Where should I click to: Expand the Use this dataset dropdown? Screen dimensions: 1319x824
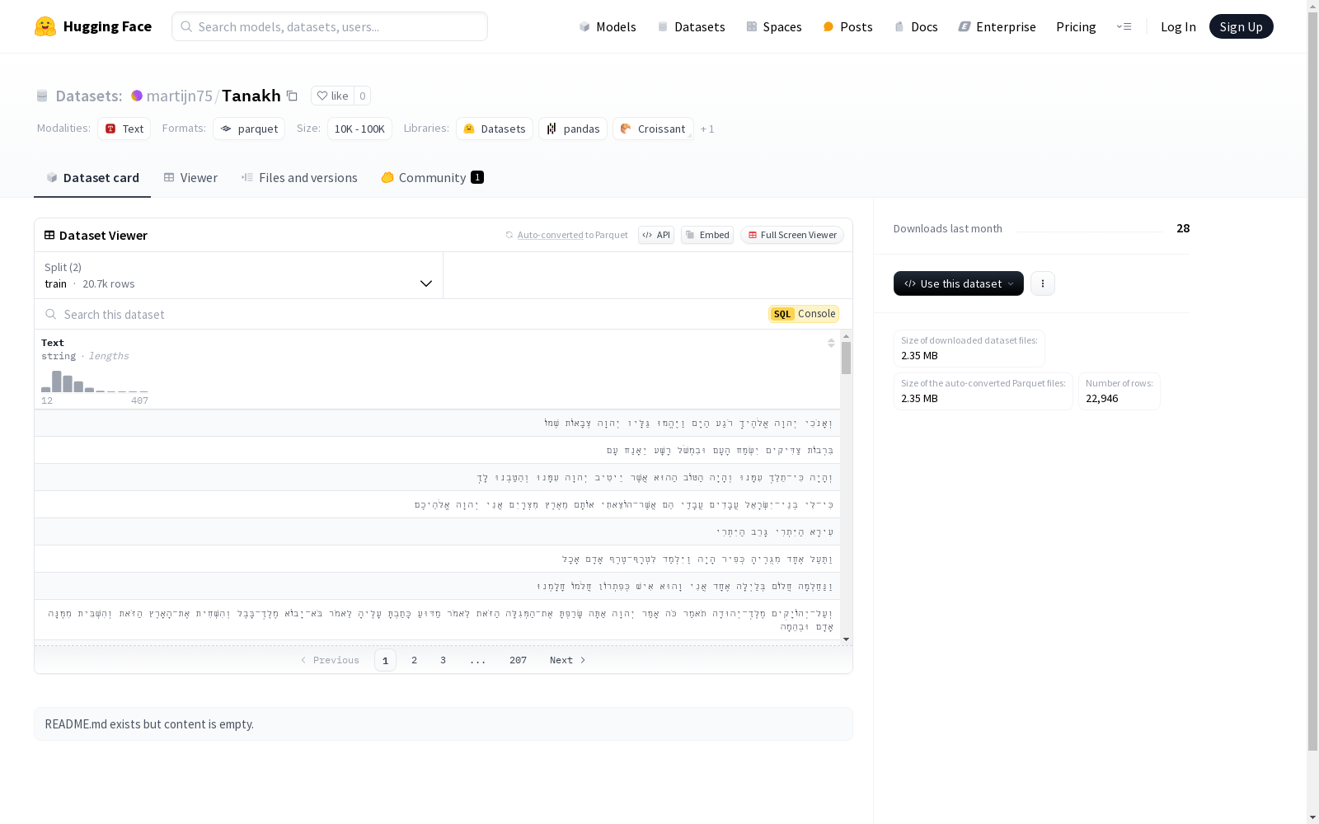coord(959,283)
